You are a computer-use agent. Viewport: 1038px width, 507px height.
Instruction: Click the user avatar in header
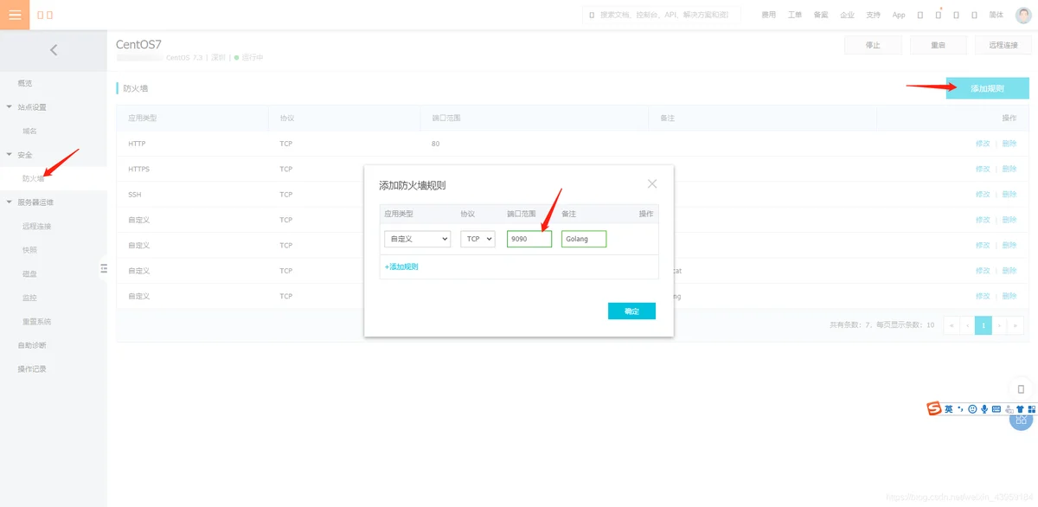[1023, 15]
